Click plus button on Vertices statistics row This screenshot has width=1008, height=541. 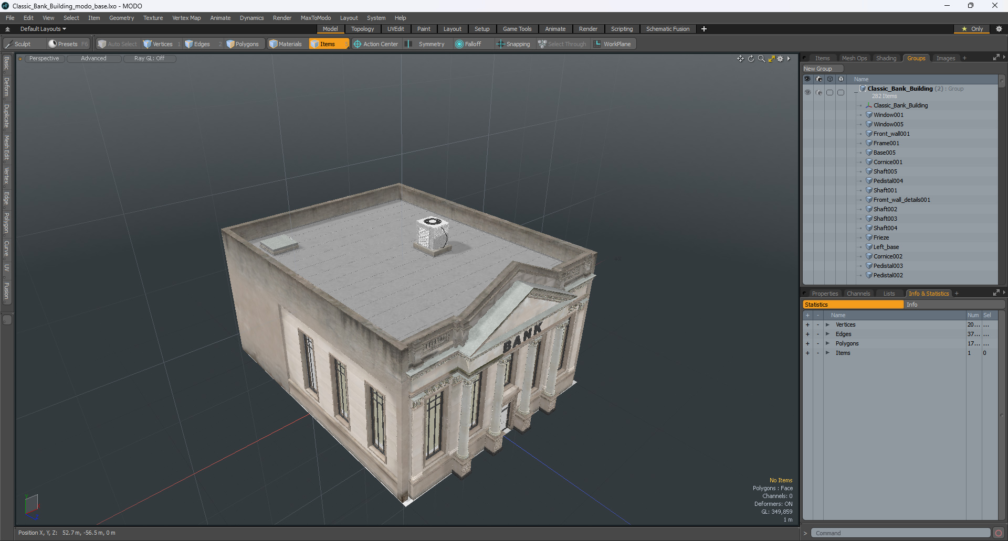807,324
